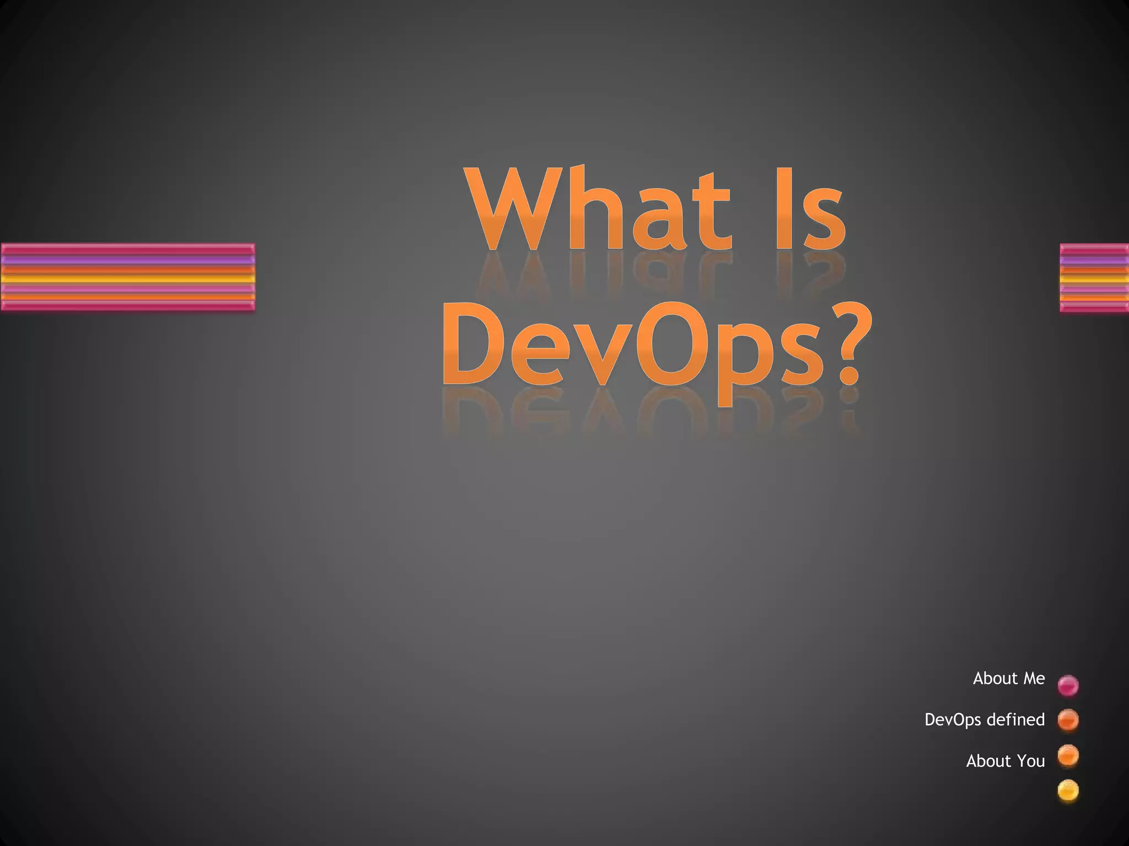
Task: Pick the bottom crimson stripe in left bar
Action: click(128, 306)
